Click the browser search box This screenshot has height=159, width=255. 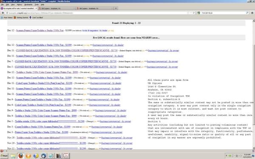223,13
